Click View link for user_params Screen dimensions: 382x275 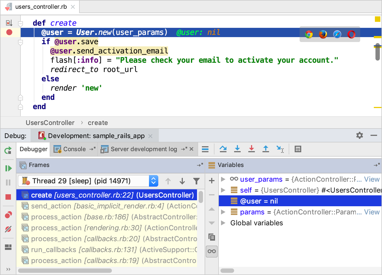pos(372,179)
